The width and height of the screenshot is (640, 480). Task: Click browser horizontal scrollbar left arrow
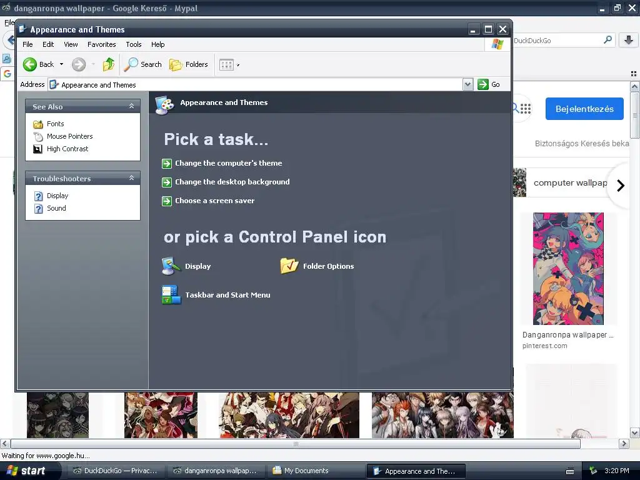(x=5, y=443)
